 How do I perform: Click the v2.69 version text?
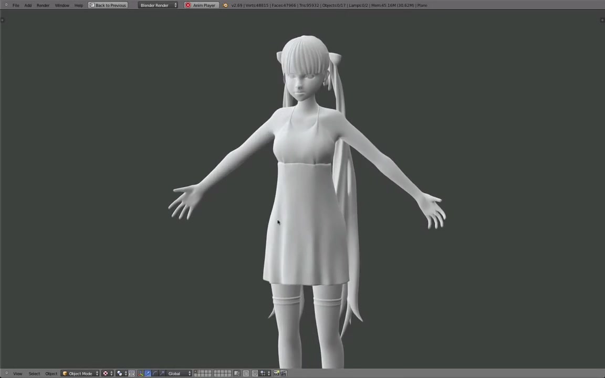click(x=236, y=5)
